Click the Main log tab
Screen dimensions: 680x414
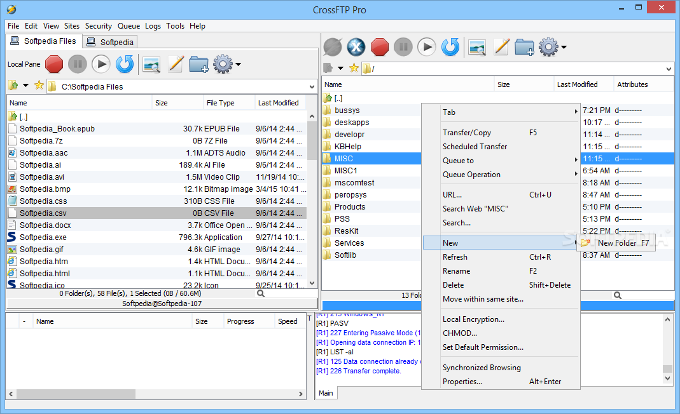coord(326,393)
